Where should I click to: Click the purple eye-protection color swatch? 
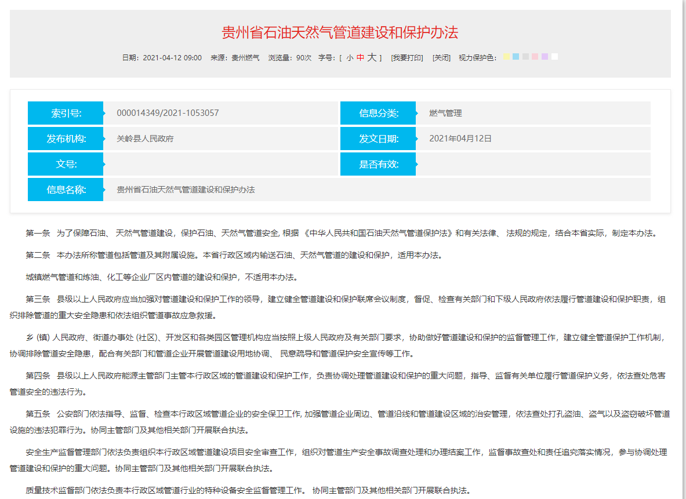[543, 56]
